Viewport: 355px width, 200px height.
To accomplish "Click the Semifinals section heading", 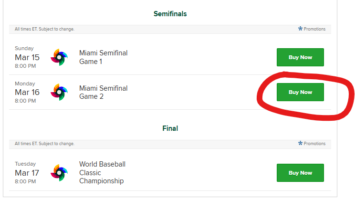I will 170,14.
